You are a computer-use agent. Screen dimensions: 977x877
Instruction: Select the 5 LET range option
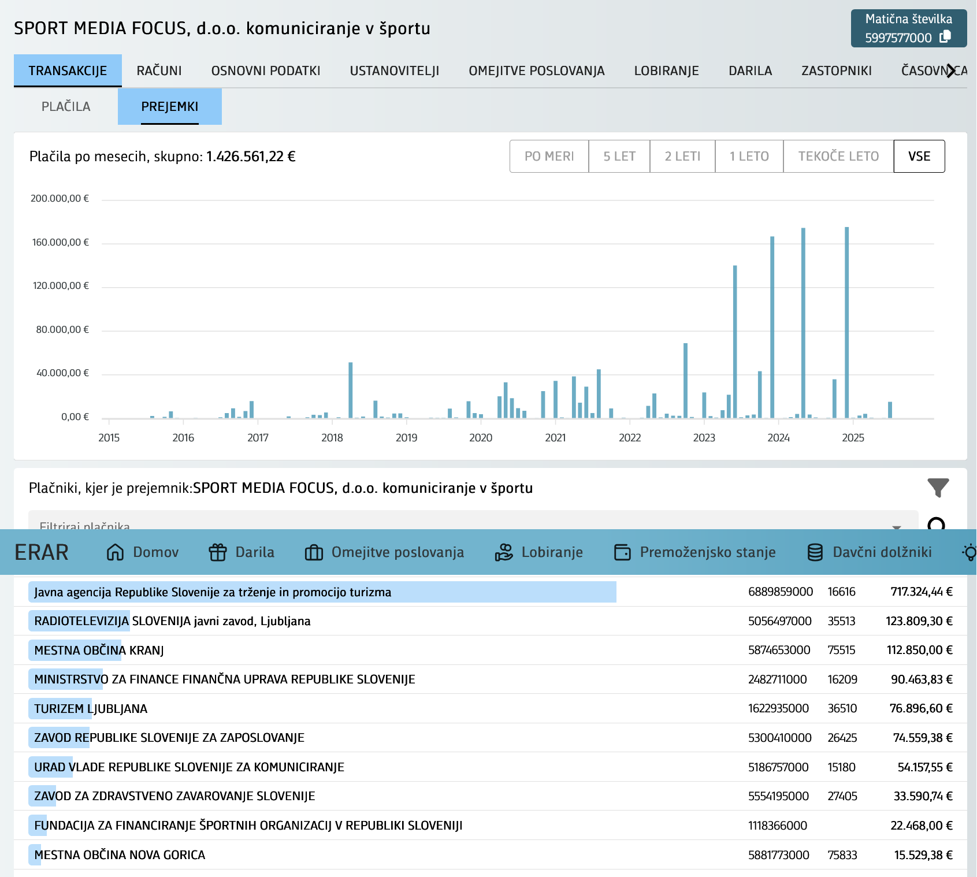pos(619,156)
